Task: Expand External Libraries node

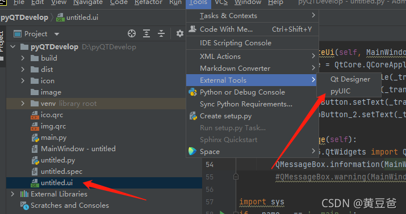Action: coord(12,194)
